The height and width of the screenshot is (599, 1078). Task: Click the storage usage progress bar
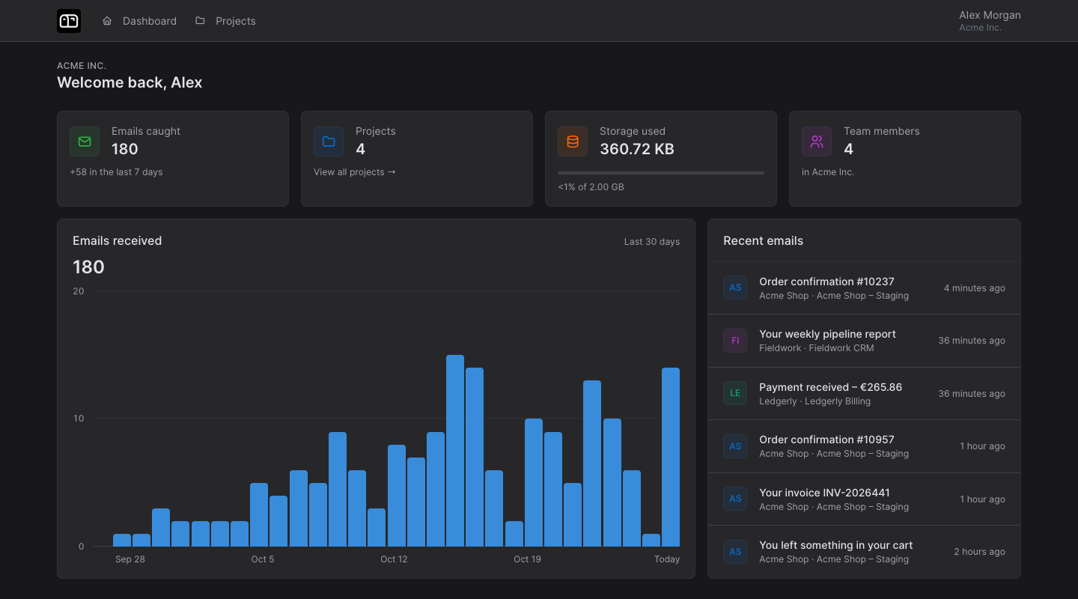(661, 173)
